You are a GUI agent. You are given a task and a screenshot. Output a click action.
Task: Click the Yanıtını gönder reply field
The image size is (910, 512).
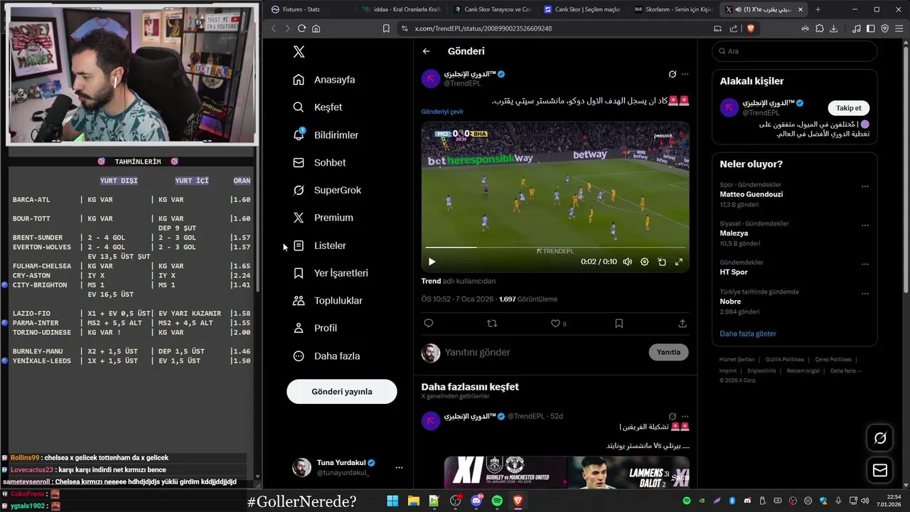(x=544, y=352)
